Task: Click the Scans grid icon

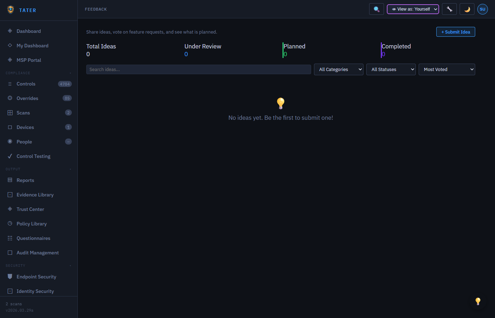Action: (x=10, y=113)
